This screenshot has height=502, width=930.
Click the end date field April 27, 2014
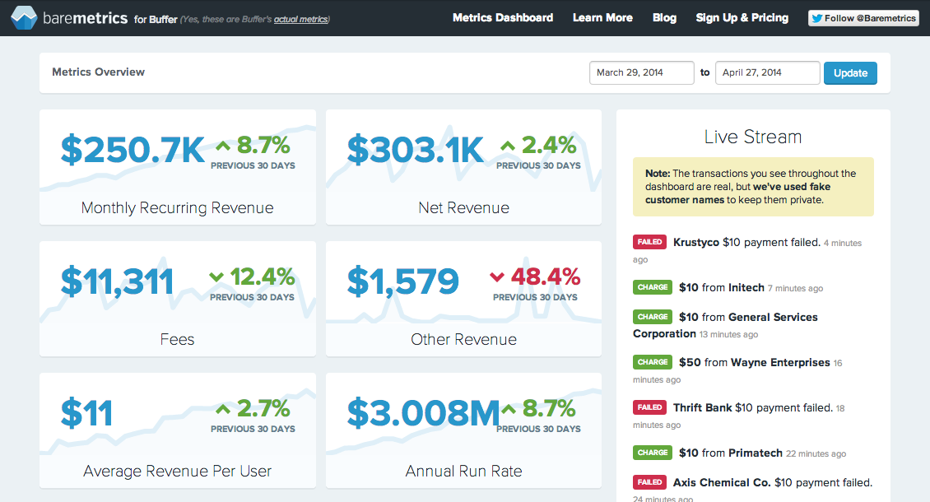coord(768,73)
